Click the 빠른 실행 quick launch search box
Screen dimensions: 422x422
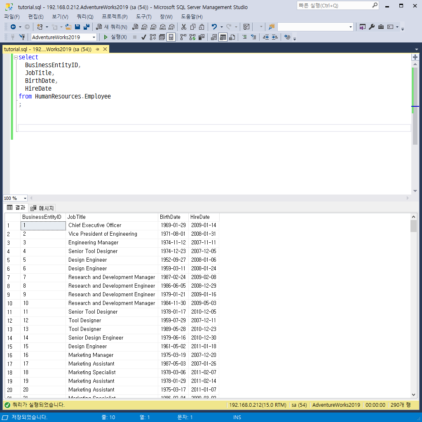(x=334, y=5)
